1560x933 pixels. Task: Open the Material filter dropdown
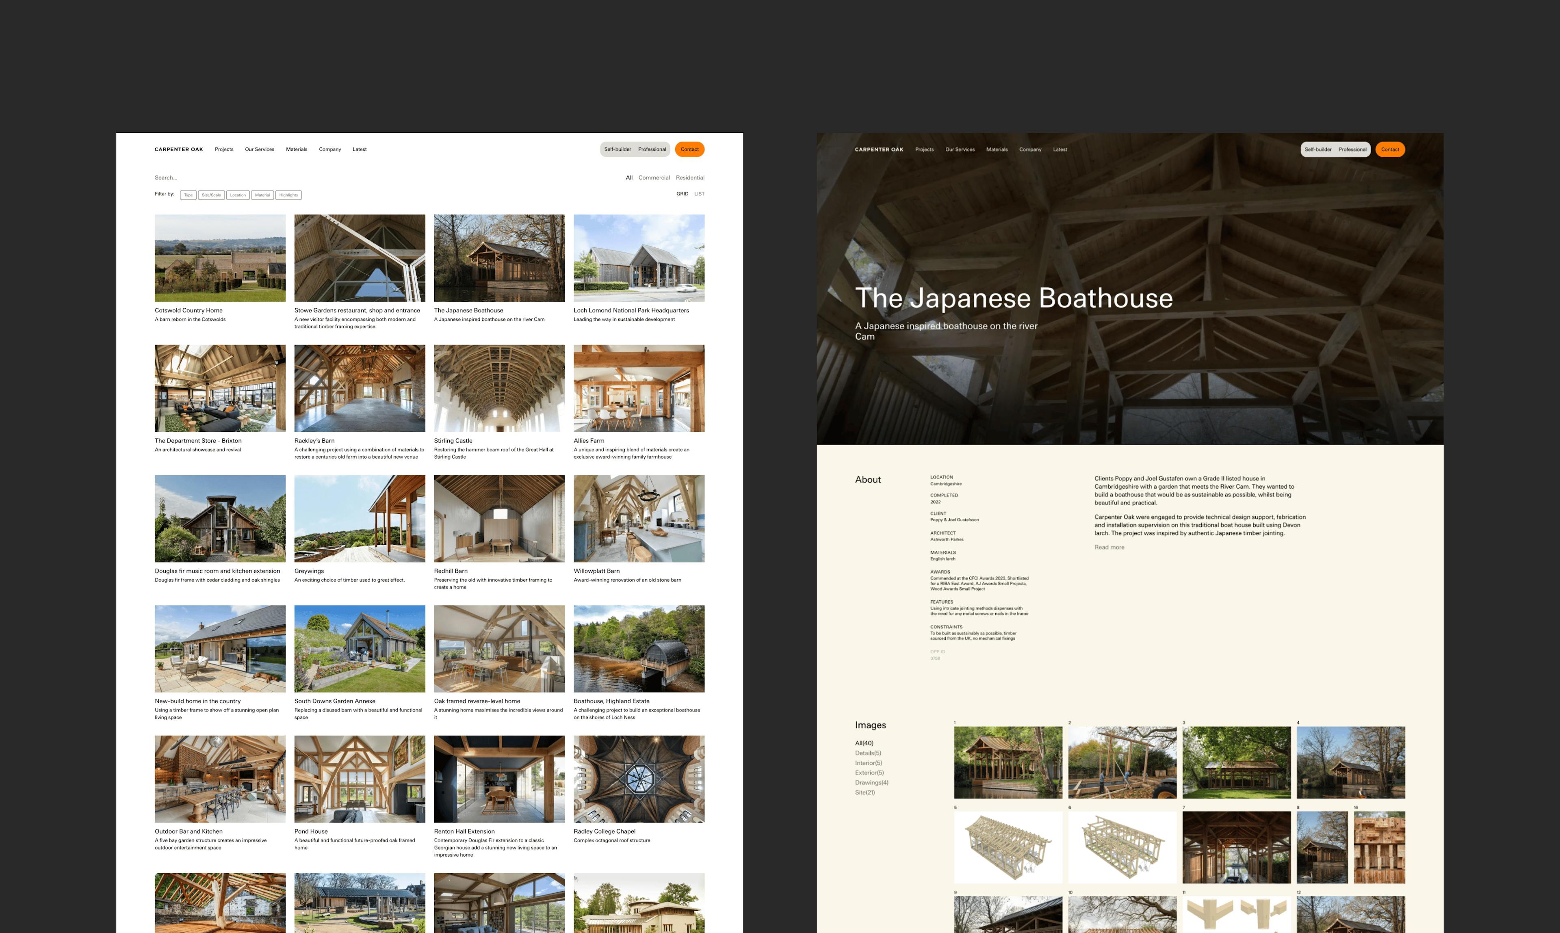point(262,195)
